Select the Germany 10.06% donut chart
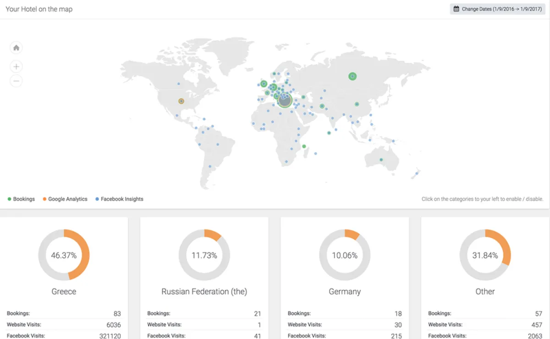The height and width of the screenshot is (339, 550). [345, 255]
